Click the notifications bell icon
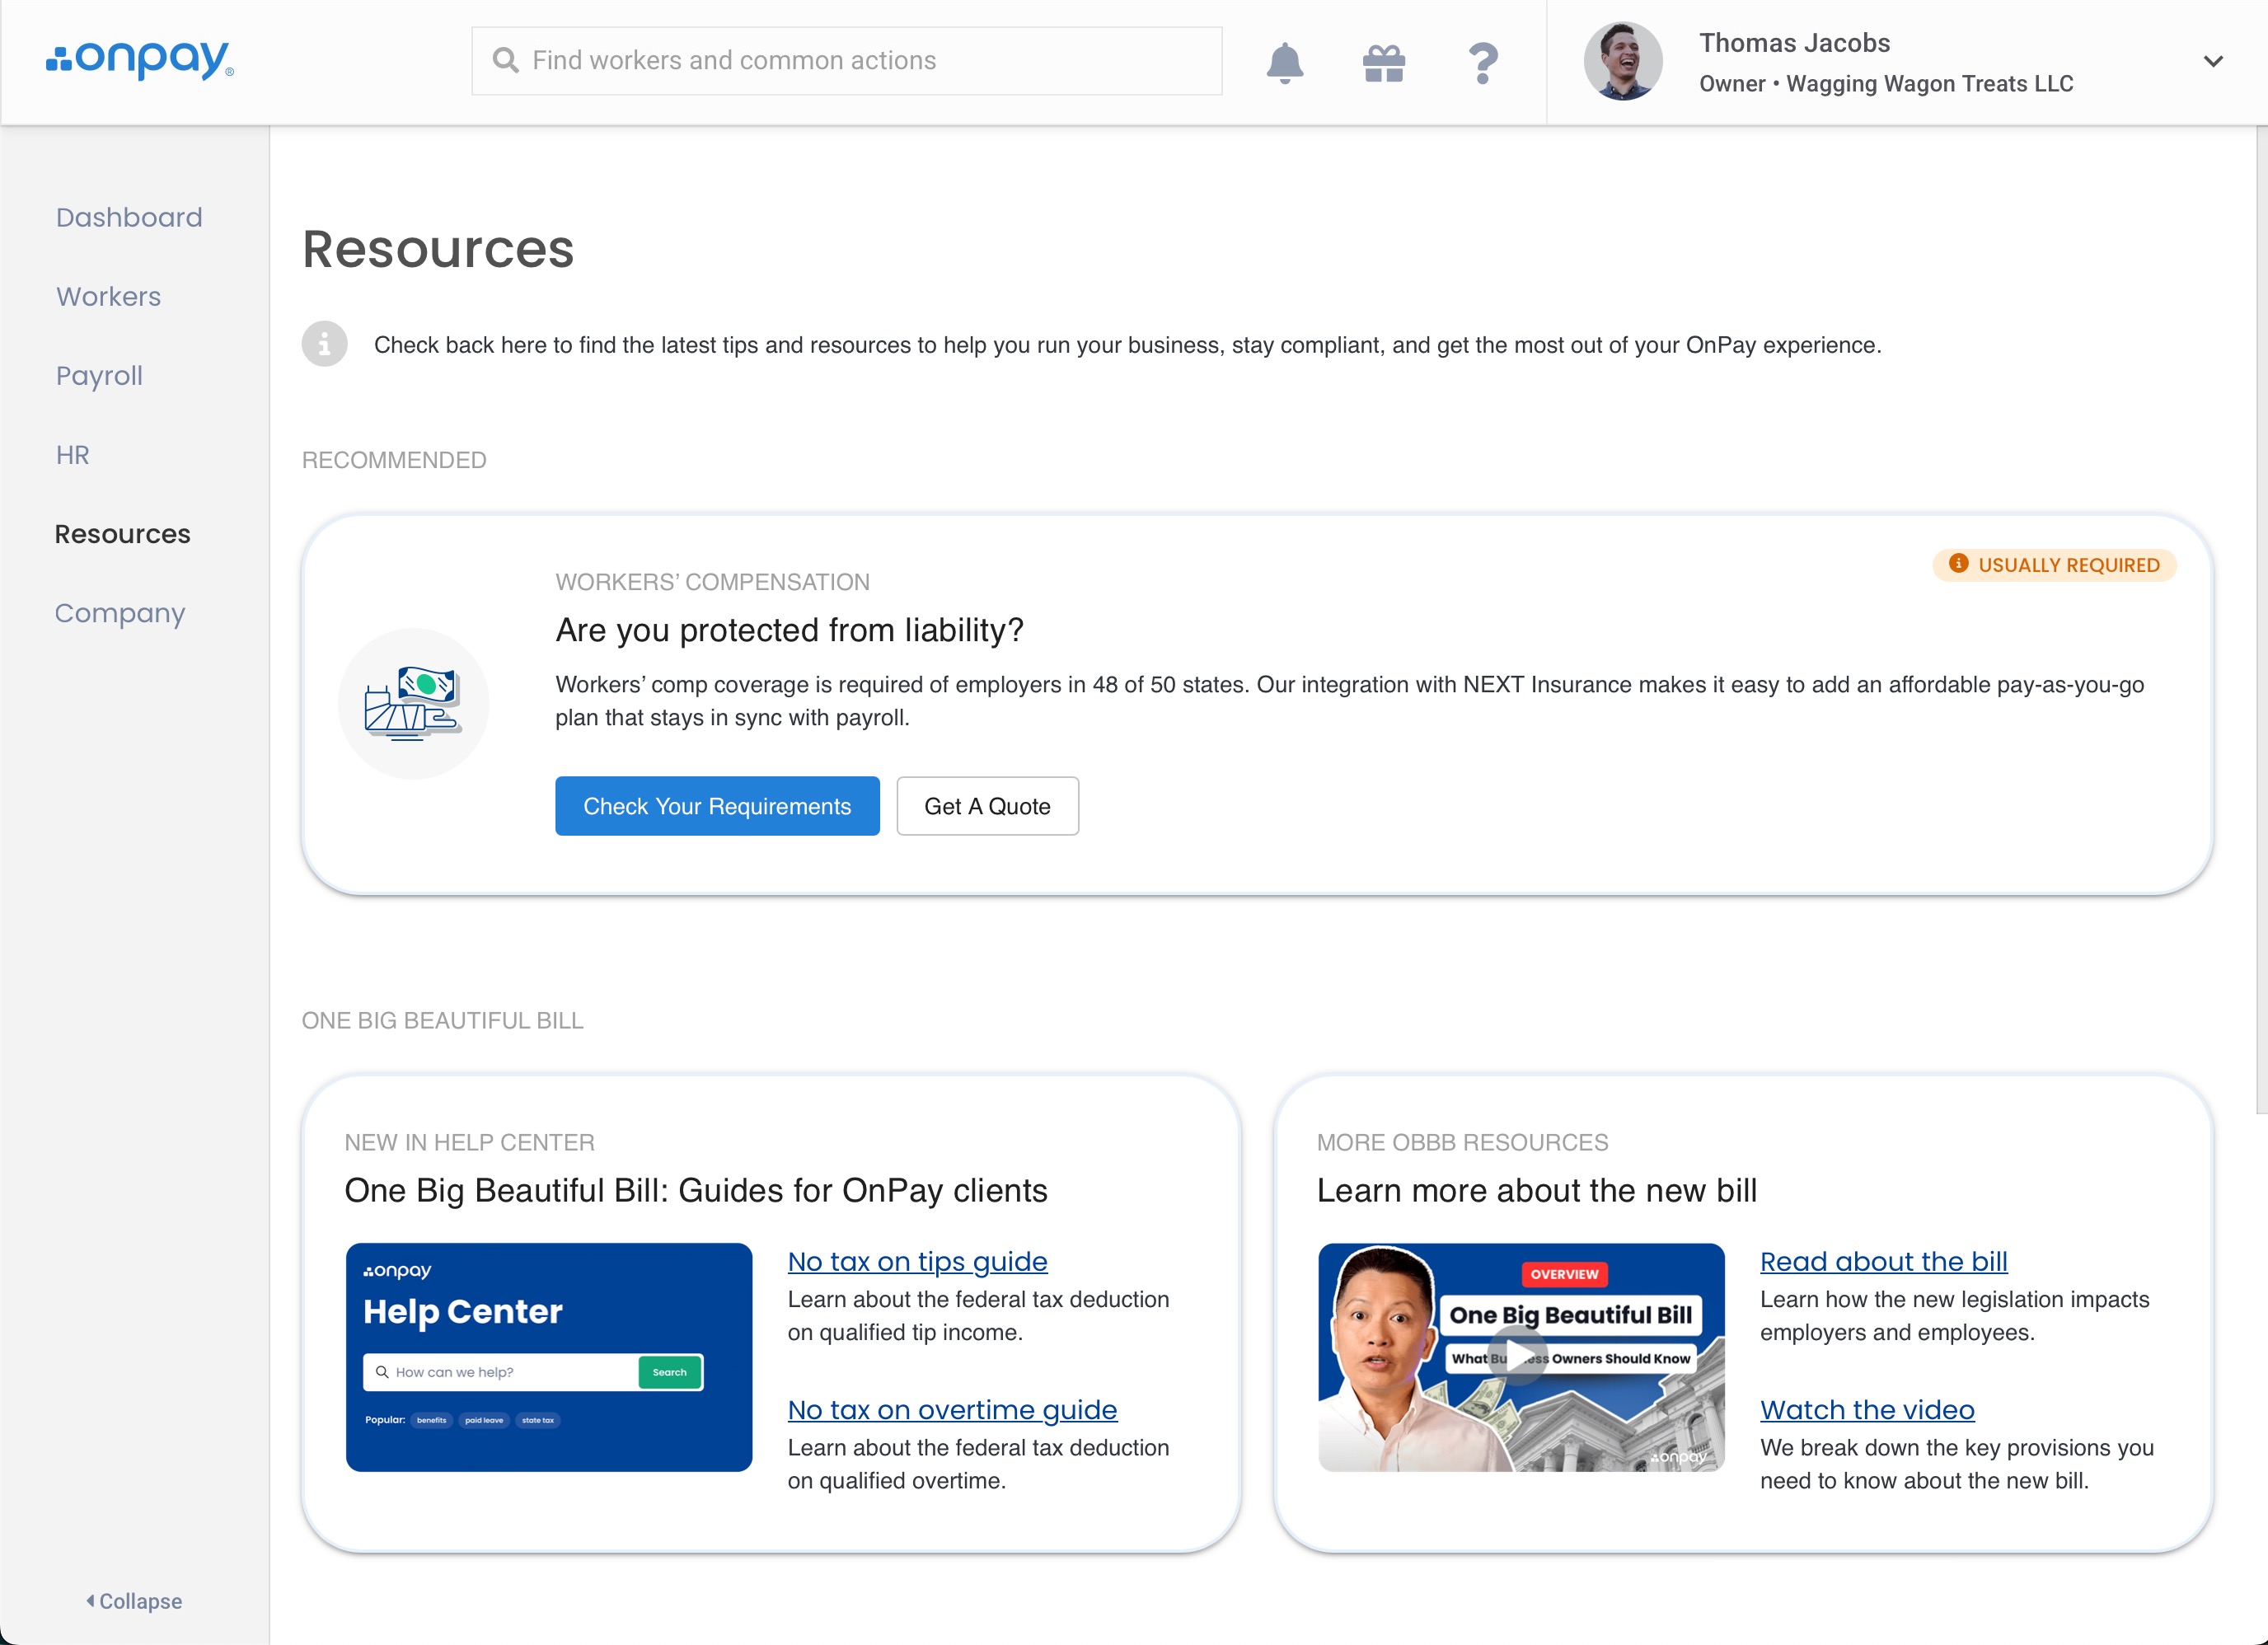The height and width of the screenshot is (1645, 2268). point(1284,62)
